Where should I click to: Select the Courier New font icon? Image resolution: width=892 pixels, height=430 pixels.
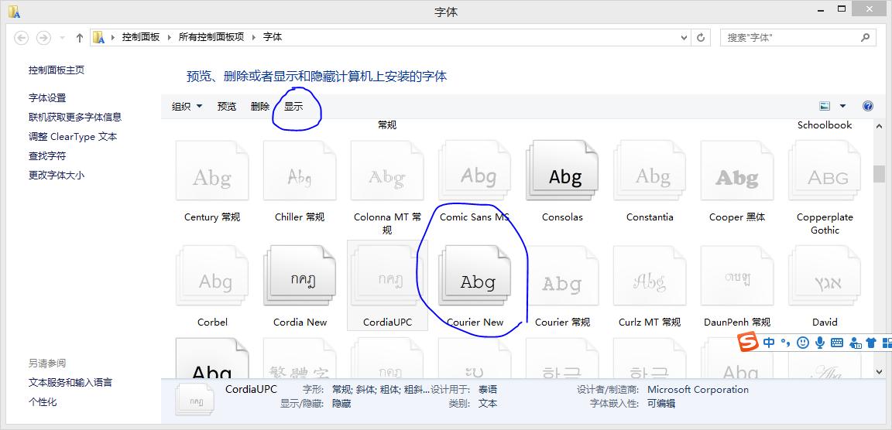475,275
